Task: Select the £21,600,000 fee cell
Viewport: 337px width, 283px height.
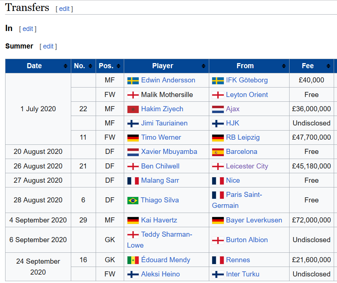Action: (x=311, y=260)
